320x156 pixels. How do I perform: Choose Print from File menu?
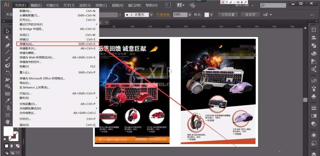point(56,119)
